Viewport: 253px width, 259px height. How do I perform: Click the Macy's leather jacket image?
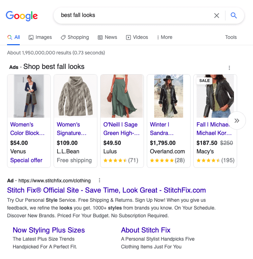[x=215, y=96]
